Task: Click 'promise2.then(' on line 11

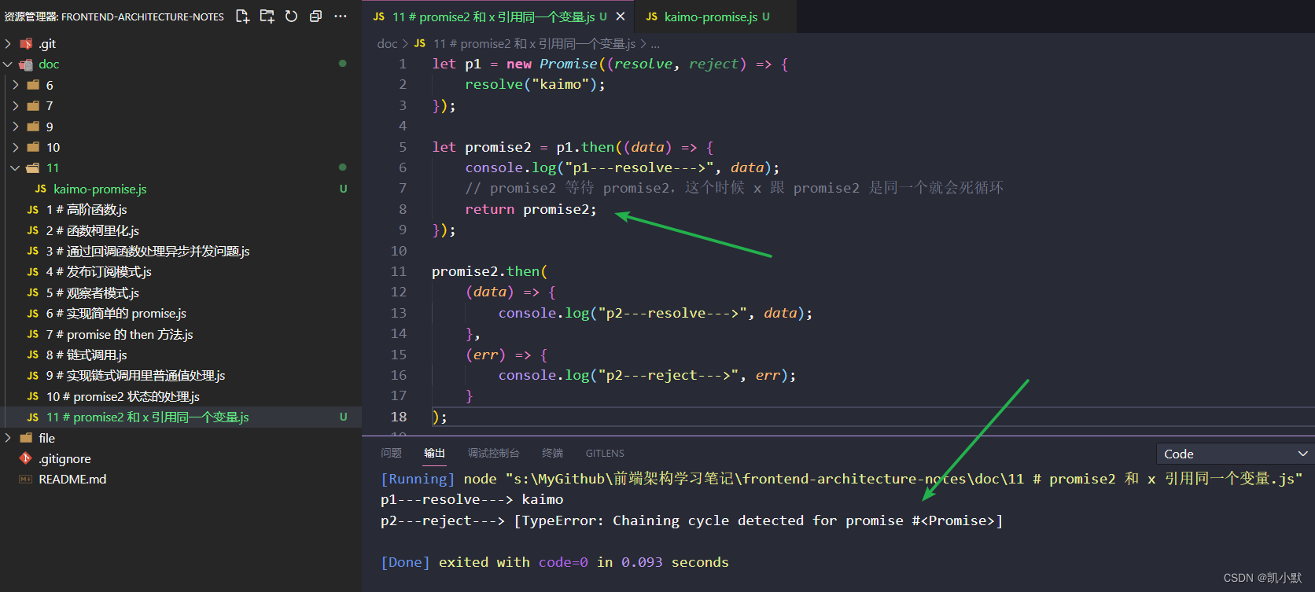Action: [x=489, y=271]
